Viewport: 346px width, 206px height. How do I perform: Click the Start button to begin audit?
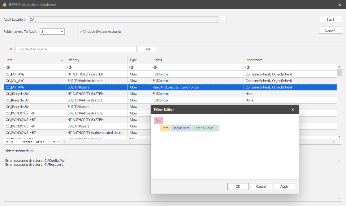tap(330, 19)
